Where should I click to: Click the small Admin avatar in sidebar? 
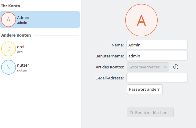pyautogui.click(x=9, y=20)
